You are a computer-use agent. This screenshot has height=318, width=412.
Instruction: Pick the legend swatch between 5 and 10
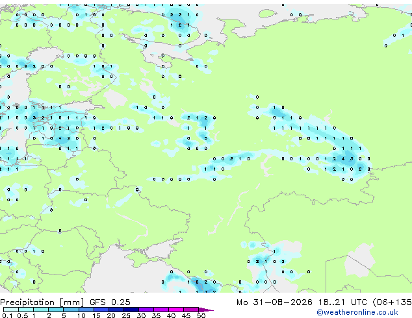pos(71,310)
